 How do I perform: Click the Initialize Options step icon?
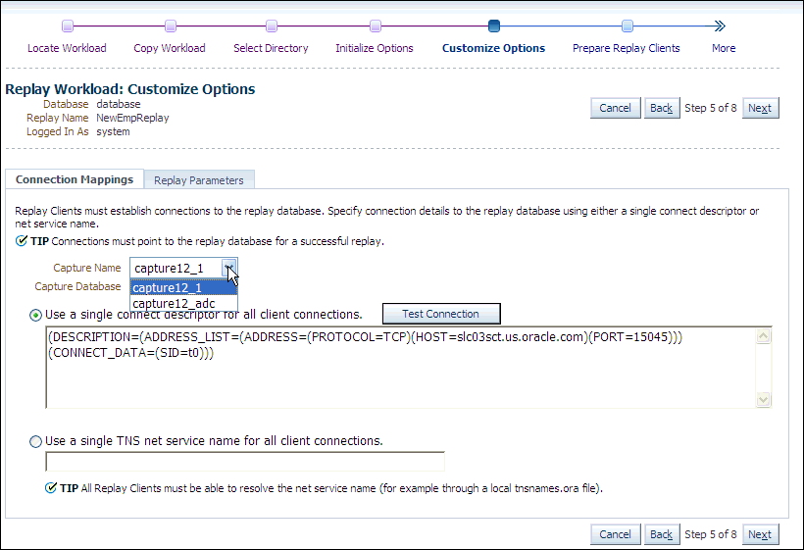[x=375, y=26]
